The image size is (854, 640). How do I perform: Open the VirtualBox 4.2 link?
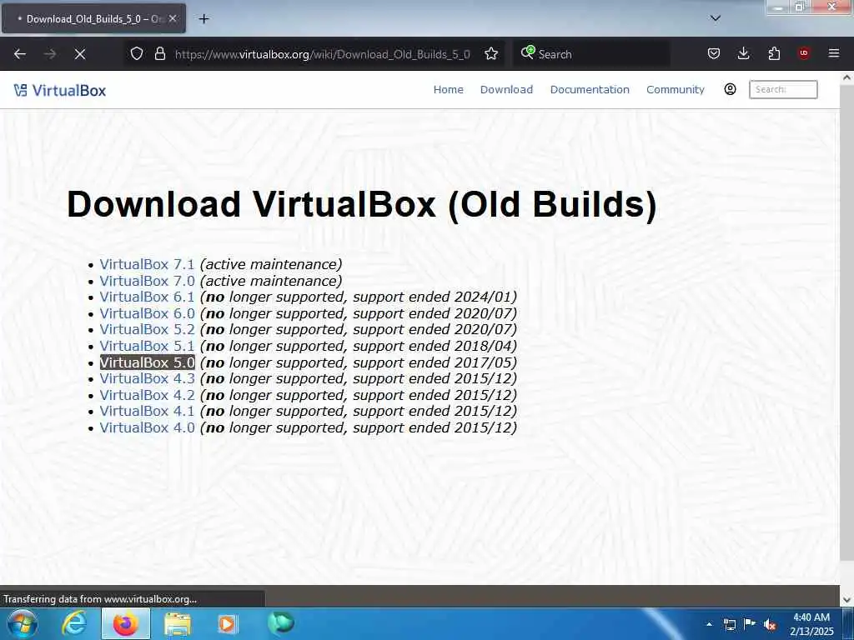tap(147, 395)
